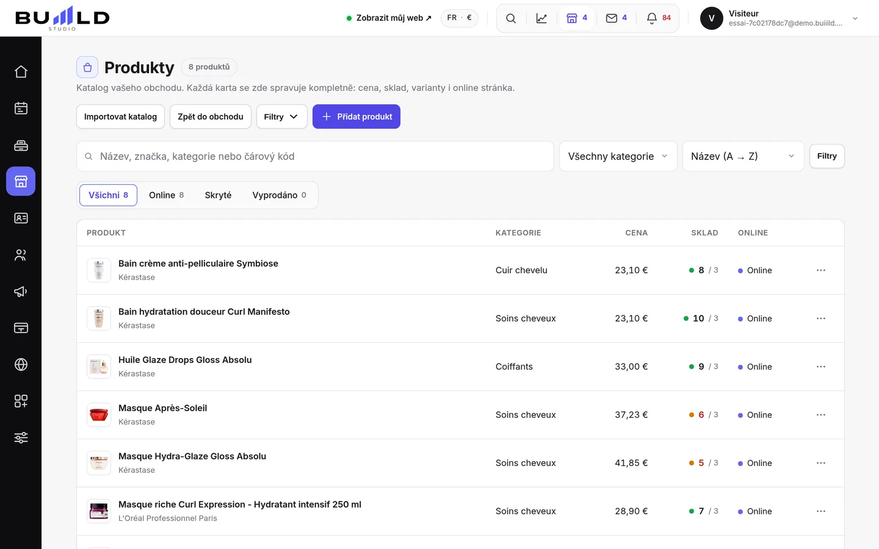
Task: Click the product name Huile Glaze Drops Gloss Absolu
Action: (x=185, y=360)
